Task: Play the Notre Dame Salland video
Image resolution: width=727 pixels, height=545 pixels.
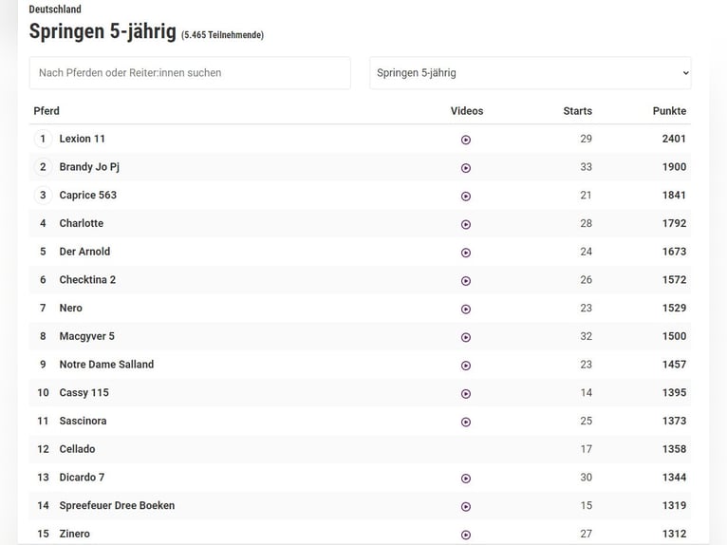Action: coord(465,366)
